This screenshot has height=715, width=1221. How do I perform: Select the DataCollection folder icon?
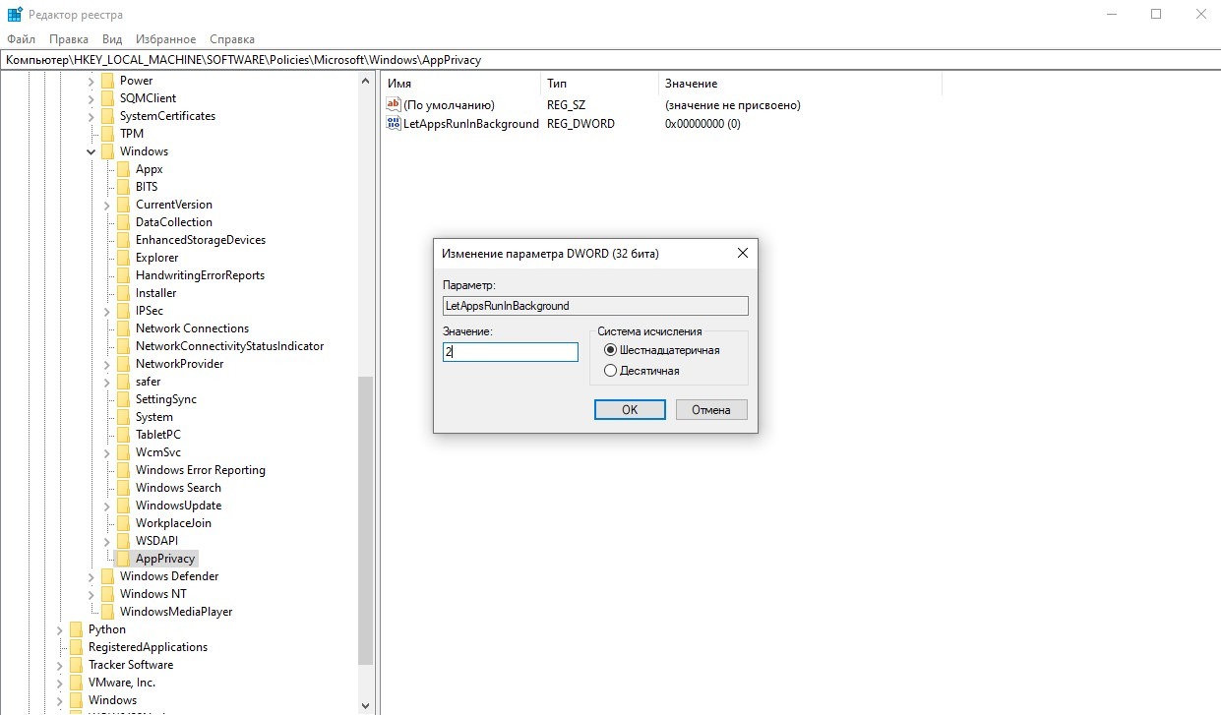point(123,222)
